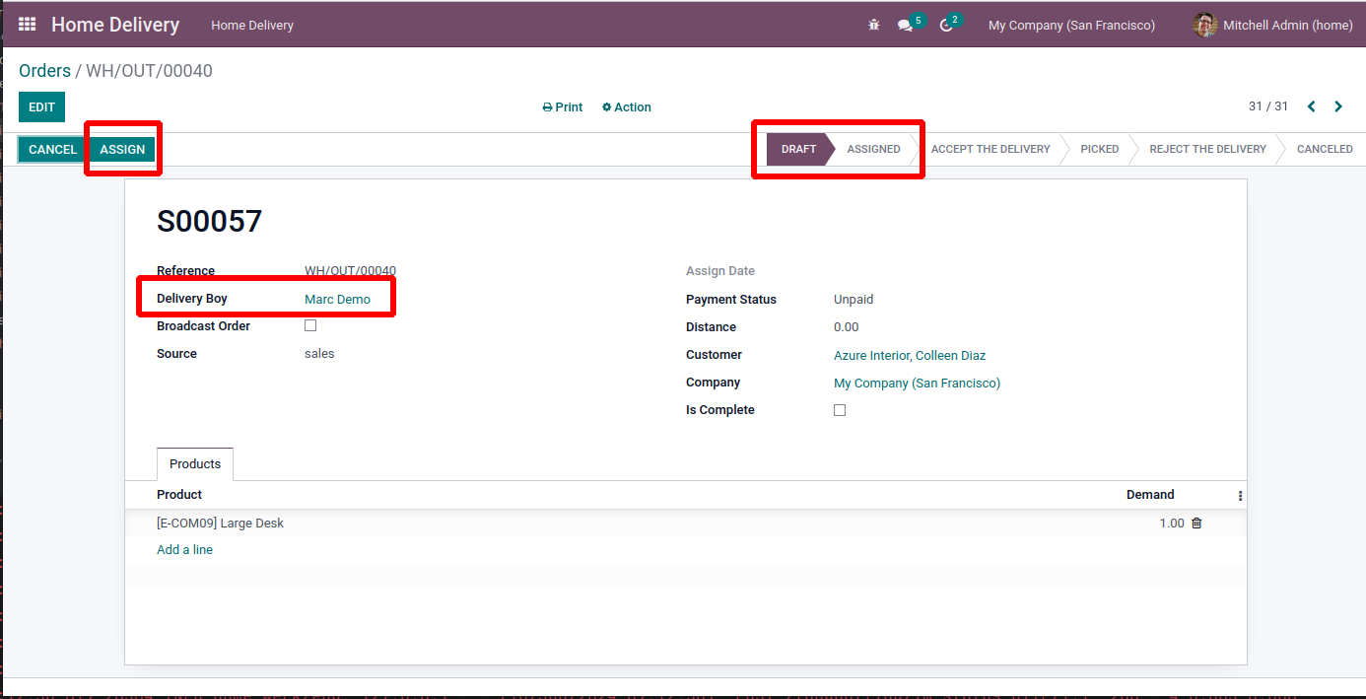
Task: Click the Cancel button
Action: point(52,150)
